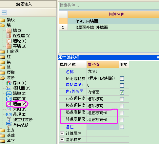Select the 天棚(P) ceiling icon

(9, 109)
